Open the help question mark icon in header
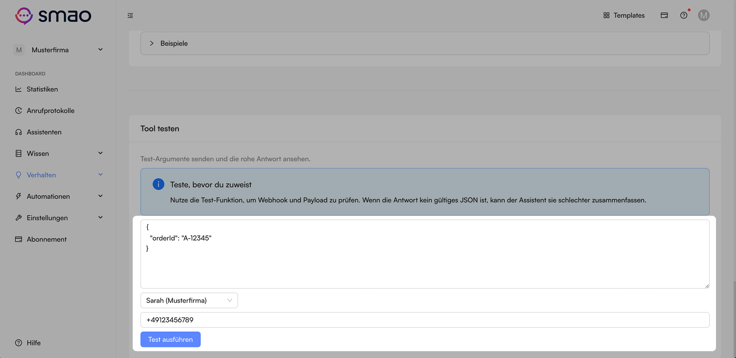 (683, 16)
